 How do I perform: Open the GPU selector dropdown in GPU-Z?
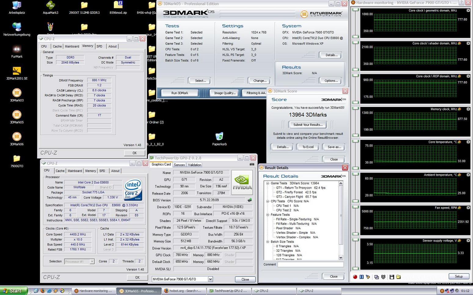tap(210, 279)
